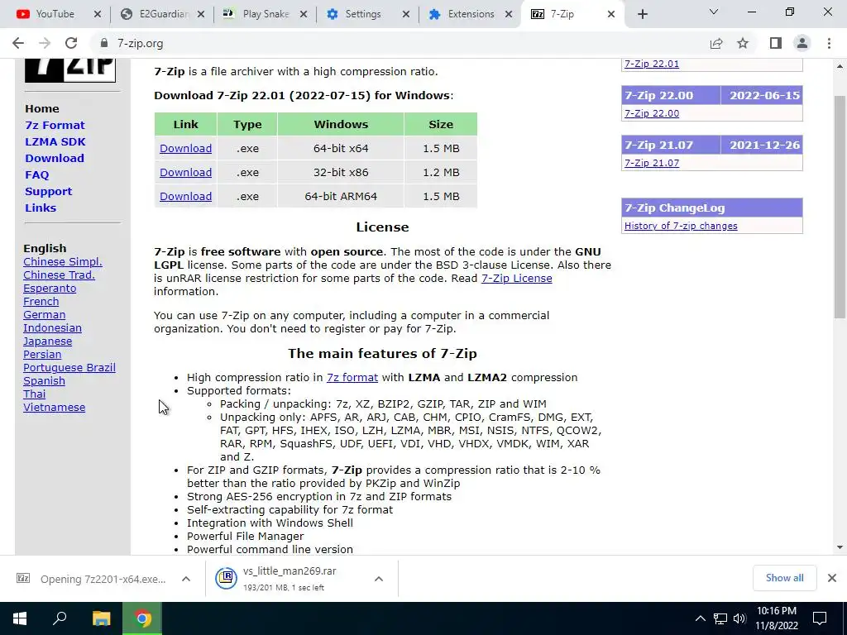Viewport: 847px width, 635px height.
Task: Open Chrome three-dot menu
Action: [829, 43]
